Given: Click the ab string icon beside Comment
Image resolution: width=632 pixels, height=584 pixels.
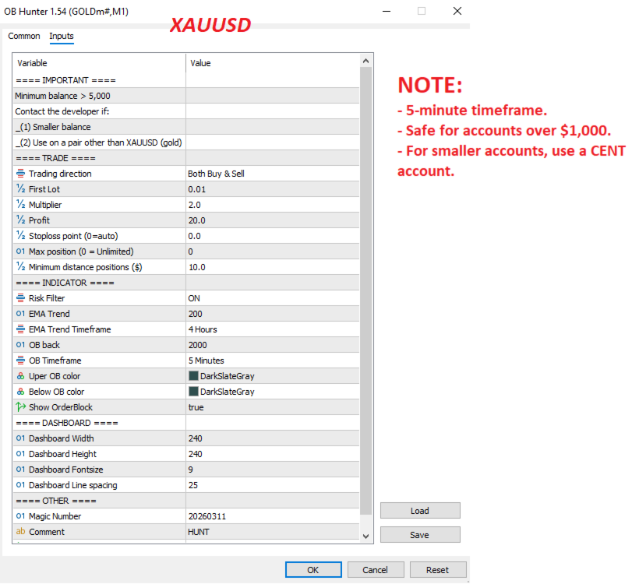Looking at the screenshot, I should [20, 532].
